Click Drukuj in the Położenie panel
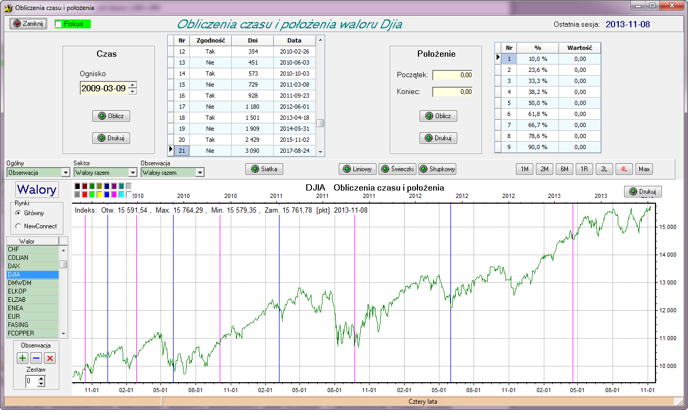Image resolution: width=688 pixels, height=410 pixels. [x=438, y=138]
